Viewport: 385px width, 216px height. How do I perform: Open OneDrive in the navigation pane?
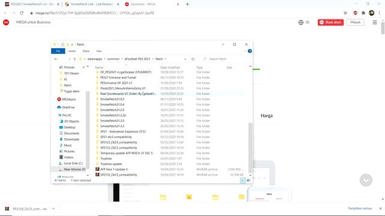(66, 107)
